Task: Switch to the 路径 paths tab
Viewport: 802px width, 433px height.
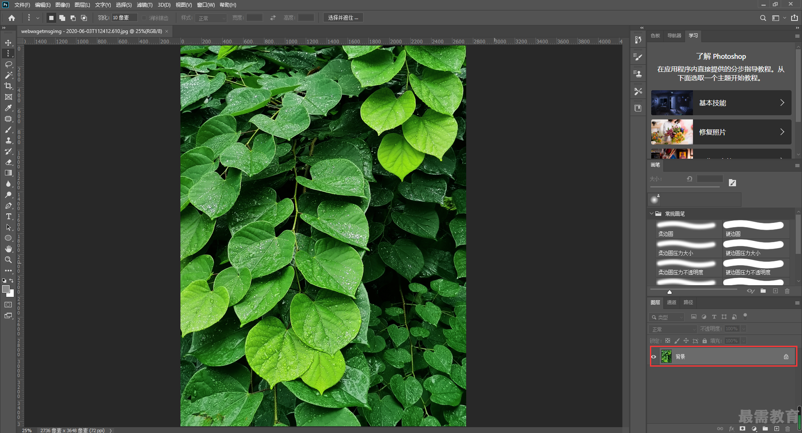Action: pos(688,302)
